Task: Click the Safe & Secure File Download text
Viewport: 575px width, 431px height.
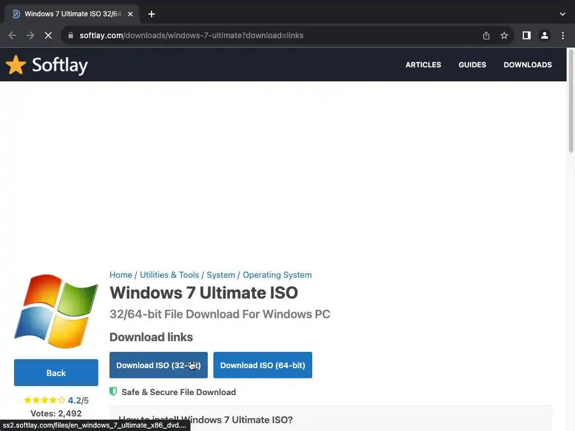Action: click(x=179, y=392)
